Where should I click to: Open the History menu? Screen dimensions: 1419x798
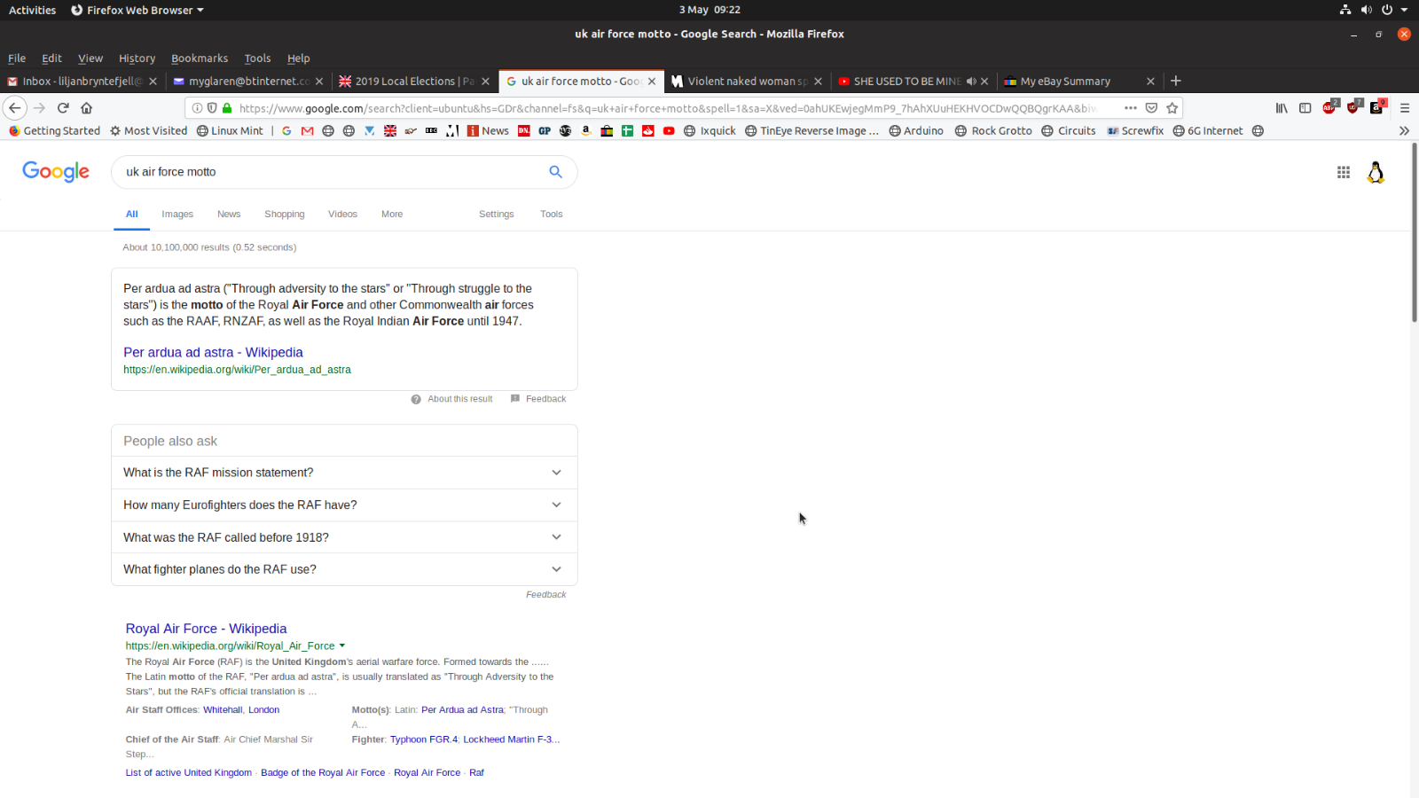click(137, 59)
